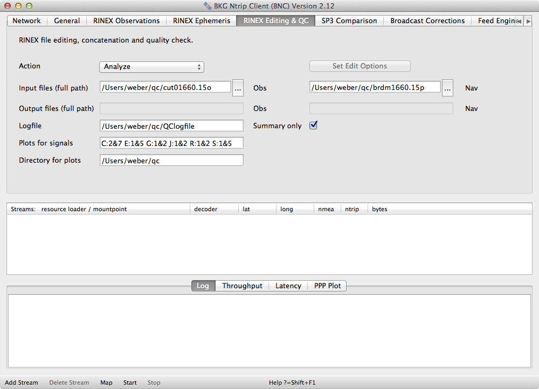Viewport: 539px width, 389px height.
Task: Click inside the Logfile path field
Action: click(x=171, y=126)
